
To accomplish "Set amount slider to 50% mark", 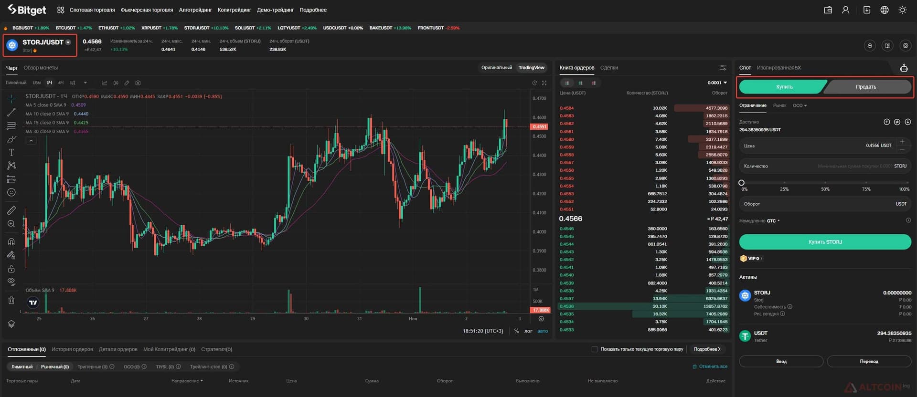I will point(825,183).
